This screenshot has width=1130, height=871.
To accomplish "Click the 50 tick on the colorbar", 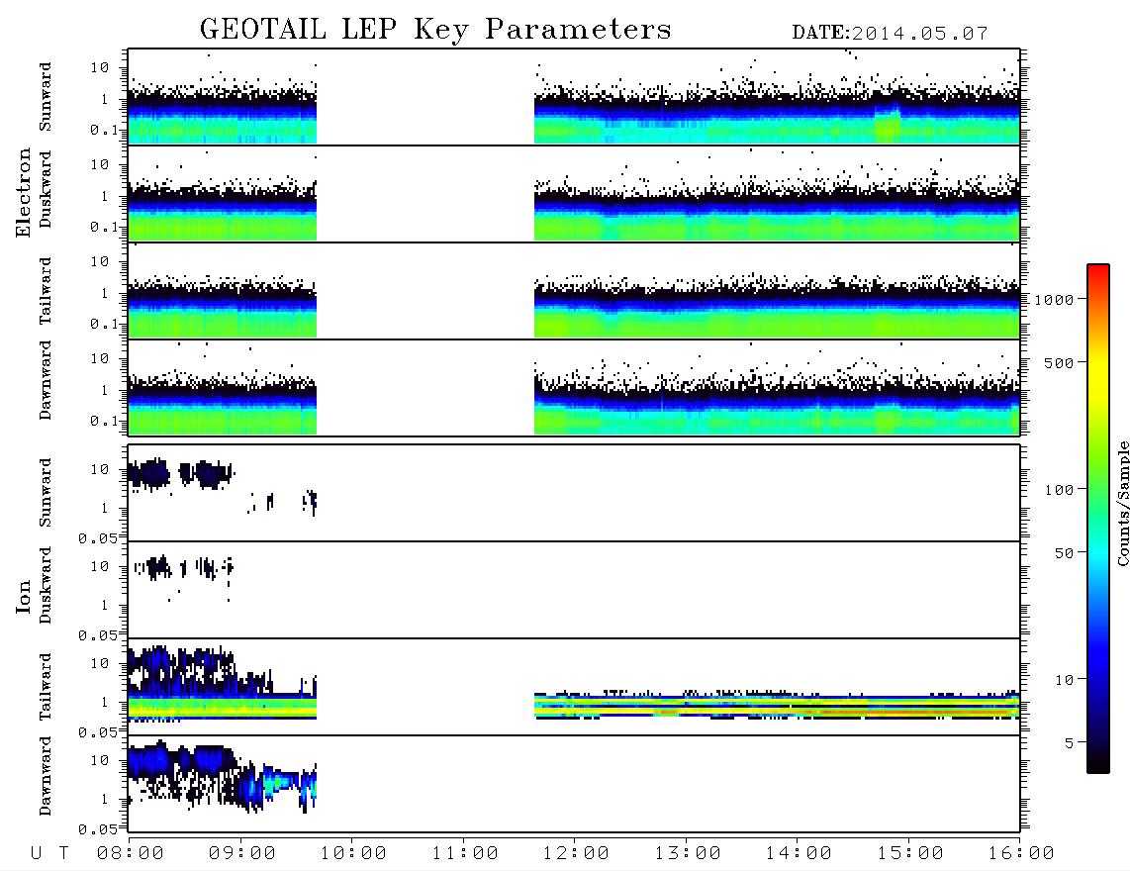I will point(1064,553).
